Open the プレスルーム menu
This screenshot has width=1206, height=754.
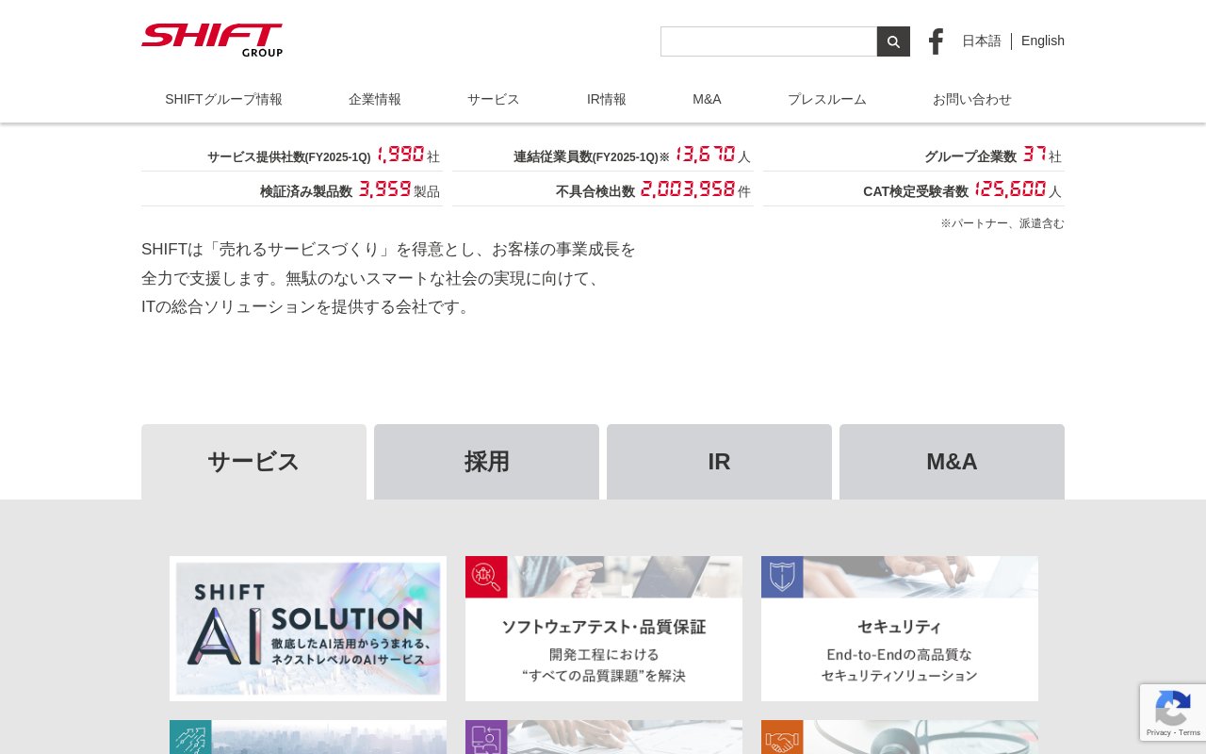point(827,99)
